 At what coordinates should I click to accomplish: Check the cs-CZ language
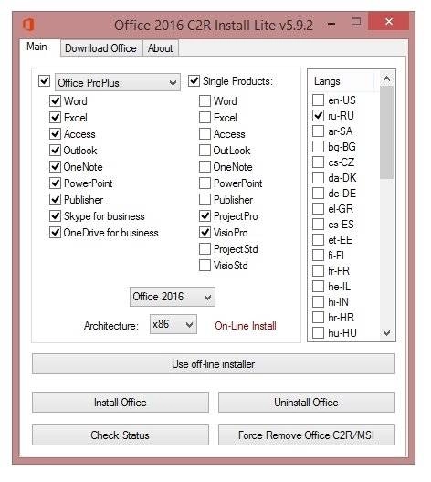(x=318, y=162)
